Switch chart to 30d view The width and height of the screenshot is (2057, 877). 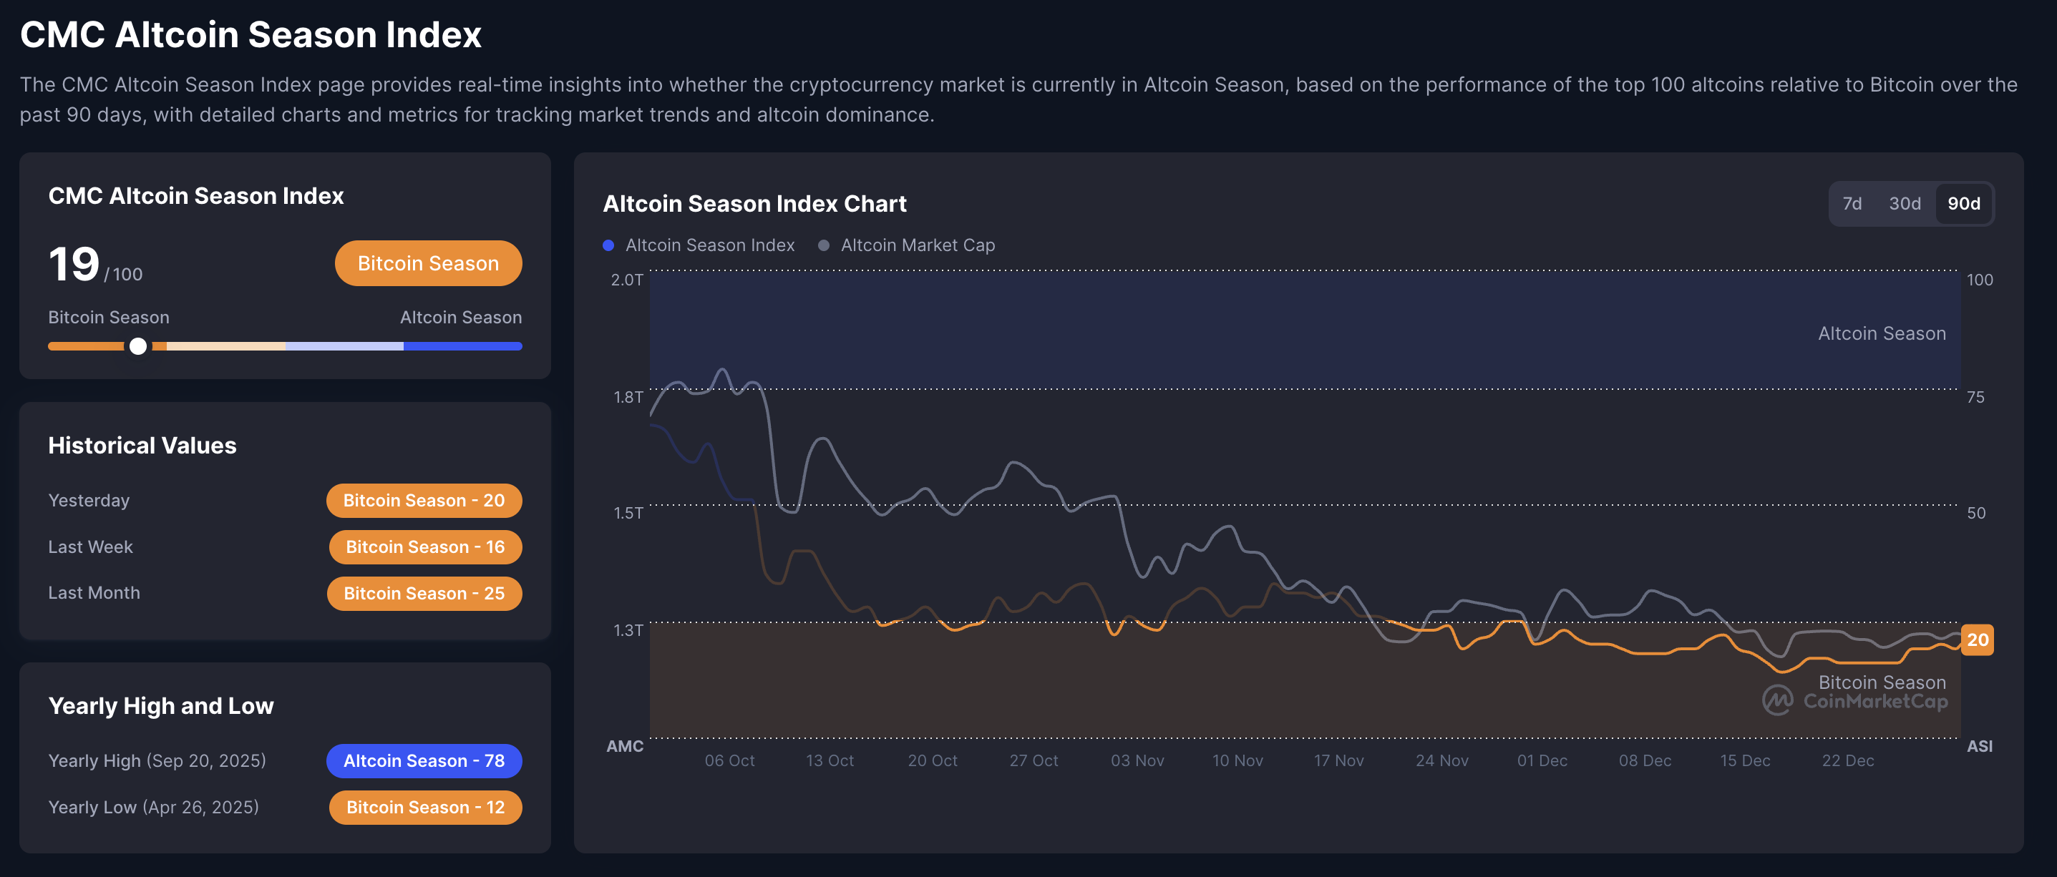click(1906, 203)
